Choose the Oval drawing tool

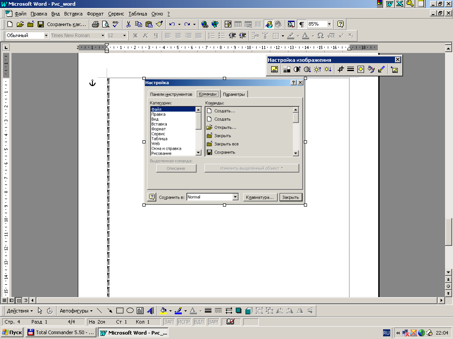point(130,310)
